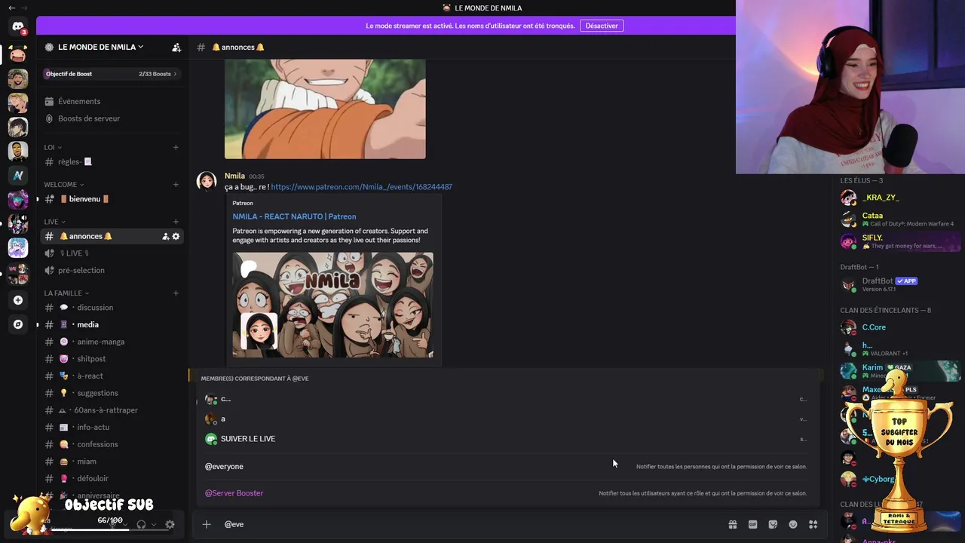
Task: Open user settings gear icon
Action: point(170,524)
